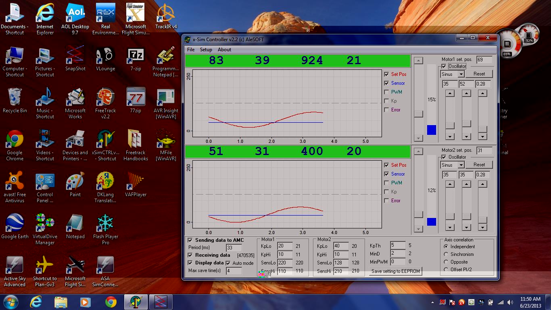551x310 pixels.
Task: Open the File menu
Action: click(x=191, y=50)
